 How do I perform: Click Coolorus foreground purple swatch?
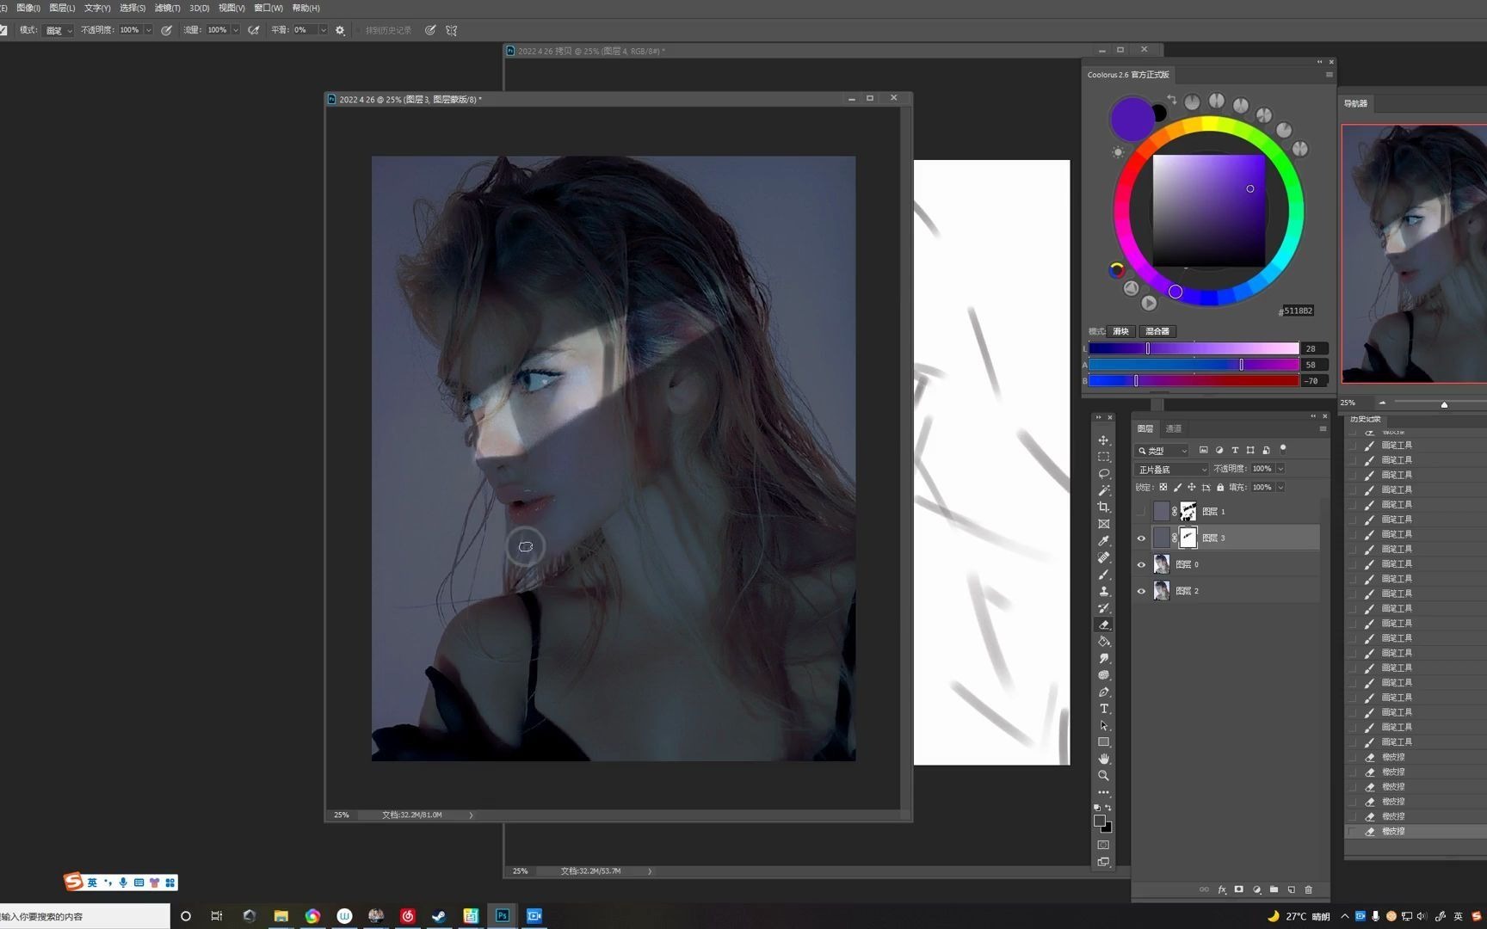pos(1131,118)
